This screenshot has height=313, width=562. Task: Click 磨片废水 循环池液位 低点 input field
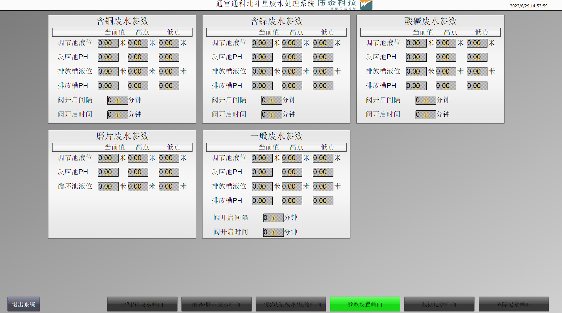pos(169,187)
